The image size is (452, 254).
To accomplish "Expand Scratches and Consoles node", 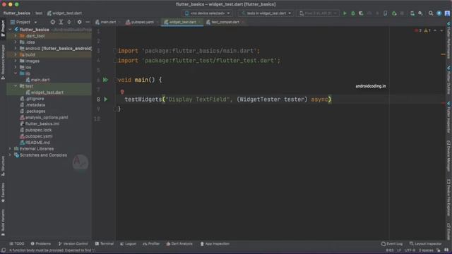I will 11,155.
